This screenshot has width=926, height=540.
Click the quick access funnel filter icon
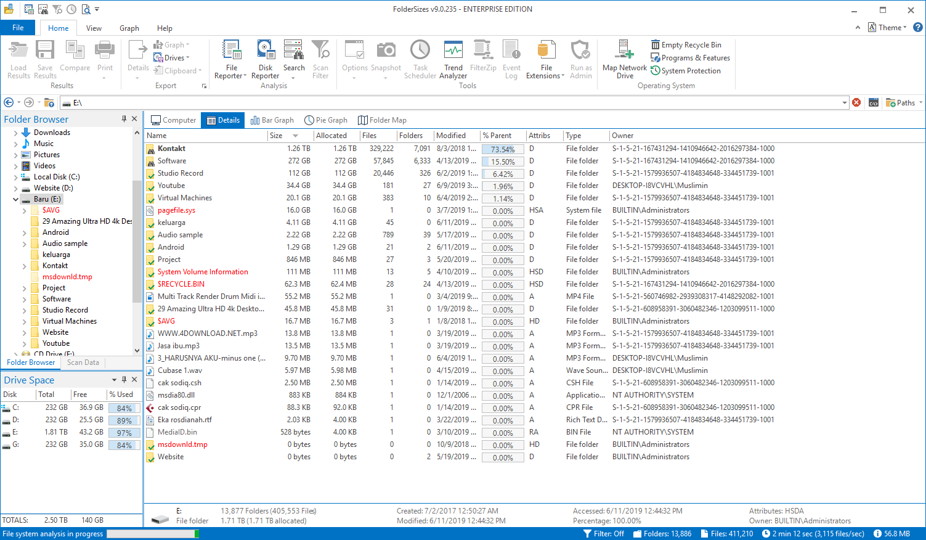coord(57,9)
